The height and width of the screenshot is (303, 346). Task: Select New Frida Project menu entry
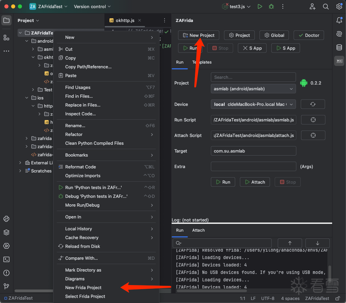[83, 287]
